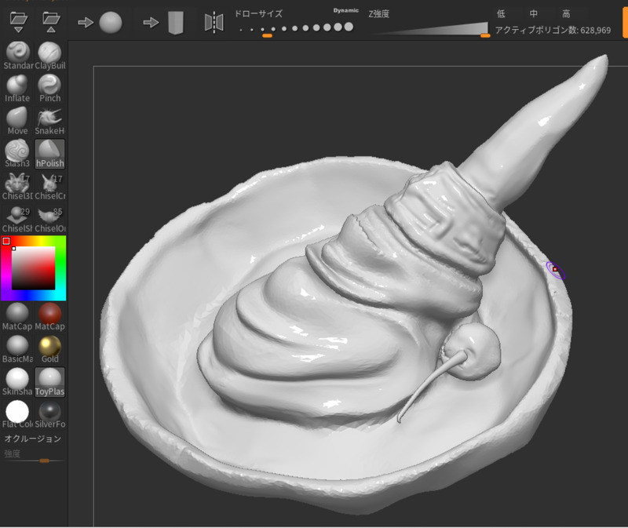Choose the red MatCap material

click(x=49, y=317)
